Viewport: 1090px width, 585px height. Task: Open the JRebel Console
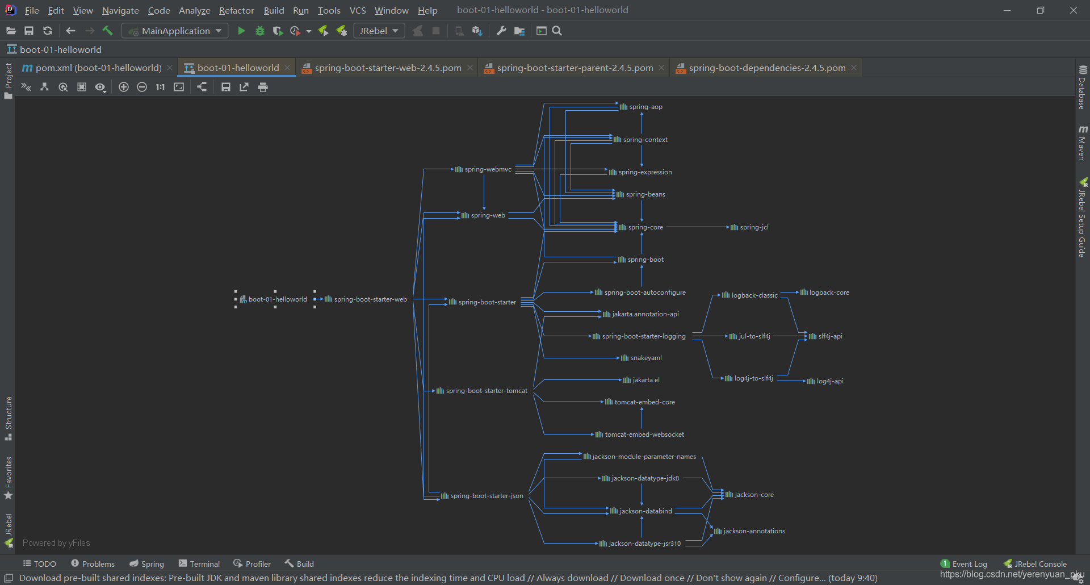[1035, 564]
